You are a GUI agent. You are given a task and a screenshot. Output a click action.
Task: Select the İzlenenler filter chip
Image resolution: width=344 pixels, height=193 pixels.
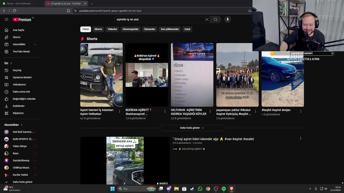tap(150, 29)
